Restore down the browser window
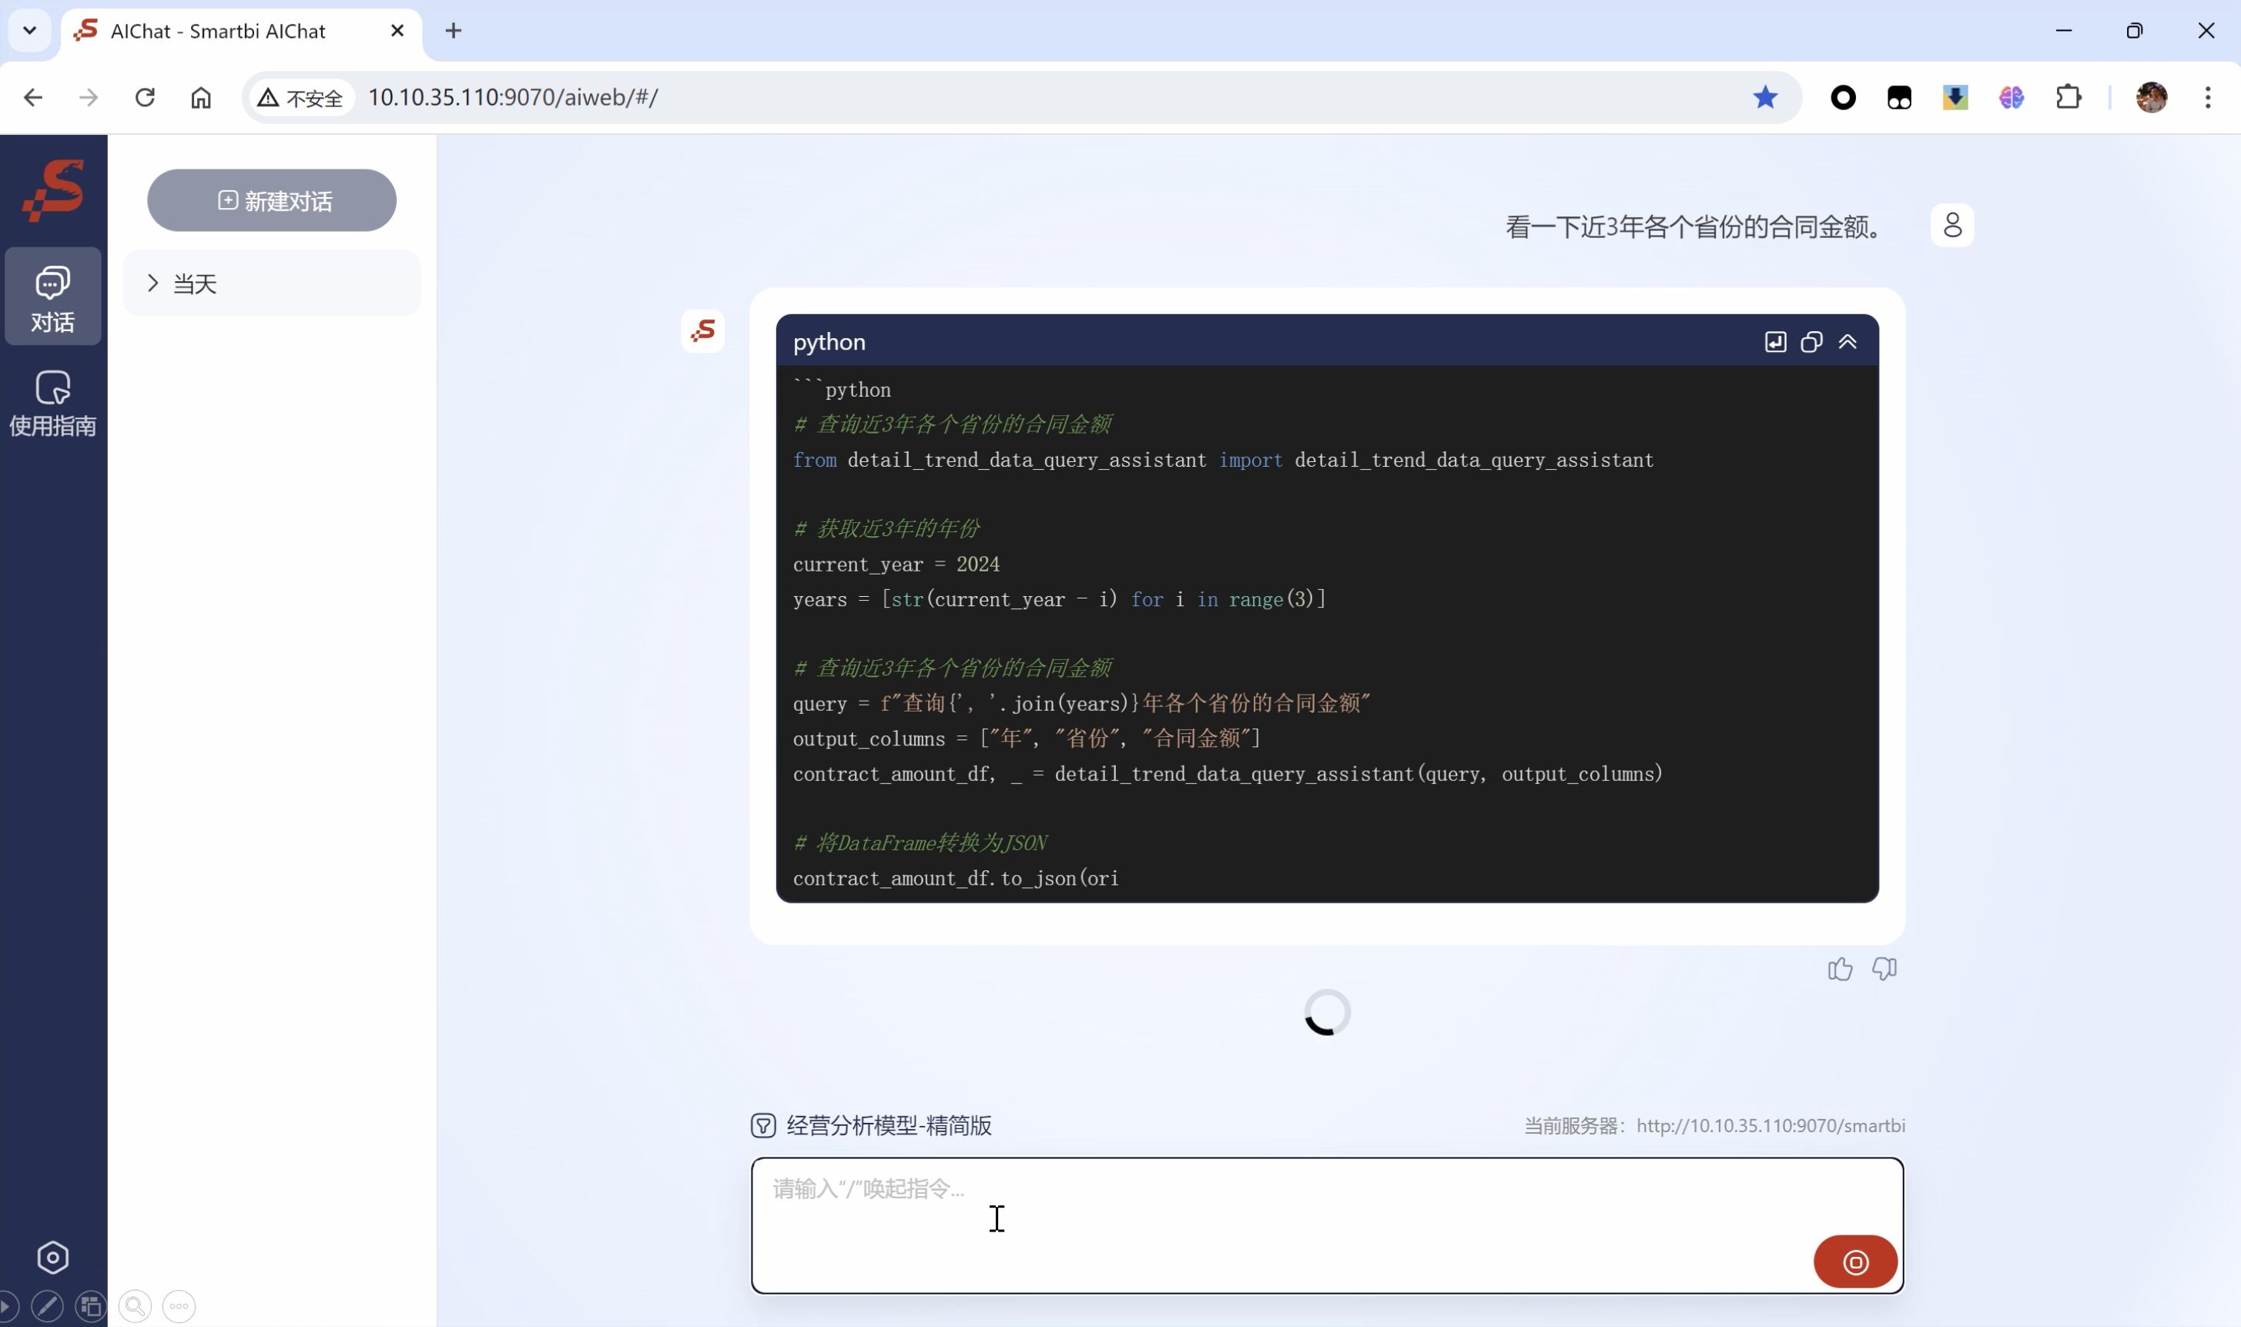Image resolution: width=2241 pixels, height=1327 pixels. pos(2135,30)
